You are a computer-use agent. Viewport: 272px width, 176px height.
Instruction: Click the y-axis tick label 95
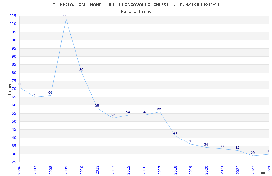[x=14, y=48]
